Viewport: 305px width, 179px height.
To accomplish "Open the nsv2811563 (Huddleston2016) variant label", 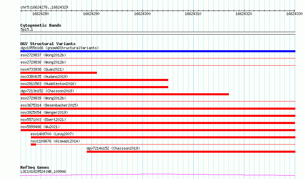I will tap(48, 84).
